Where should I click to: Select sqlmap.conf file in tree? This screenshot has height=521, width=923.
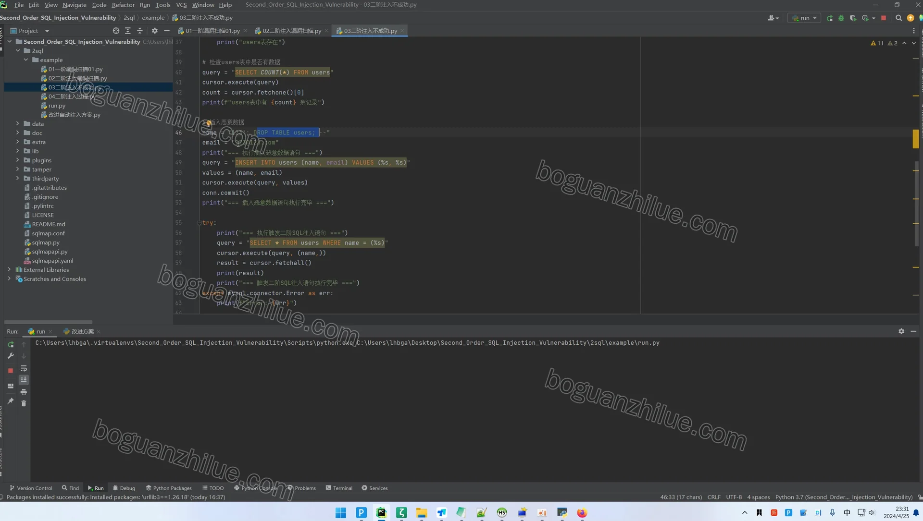pos(48,233)
